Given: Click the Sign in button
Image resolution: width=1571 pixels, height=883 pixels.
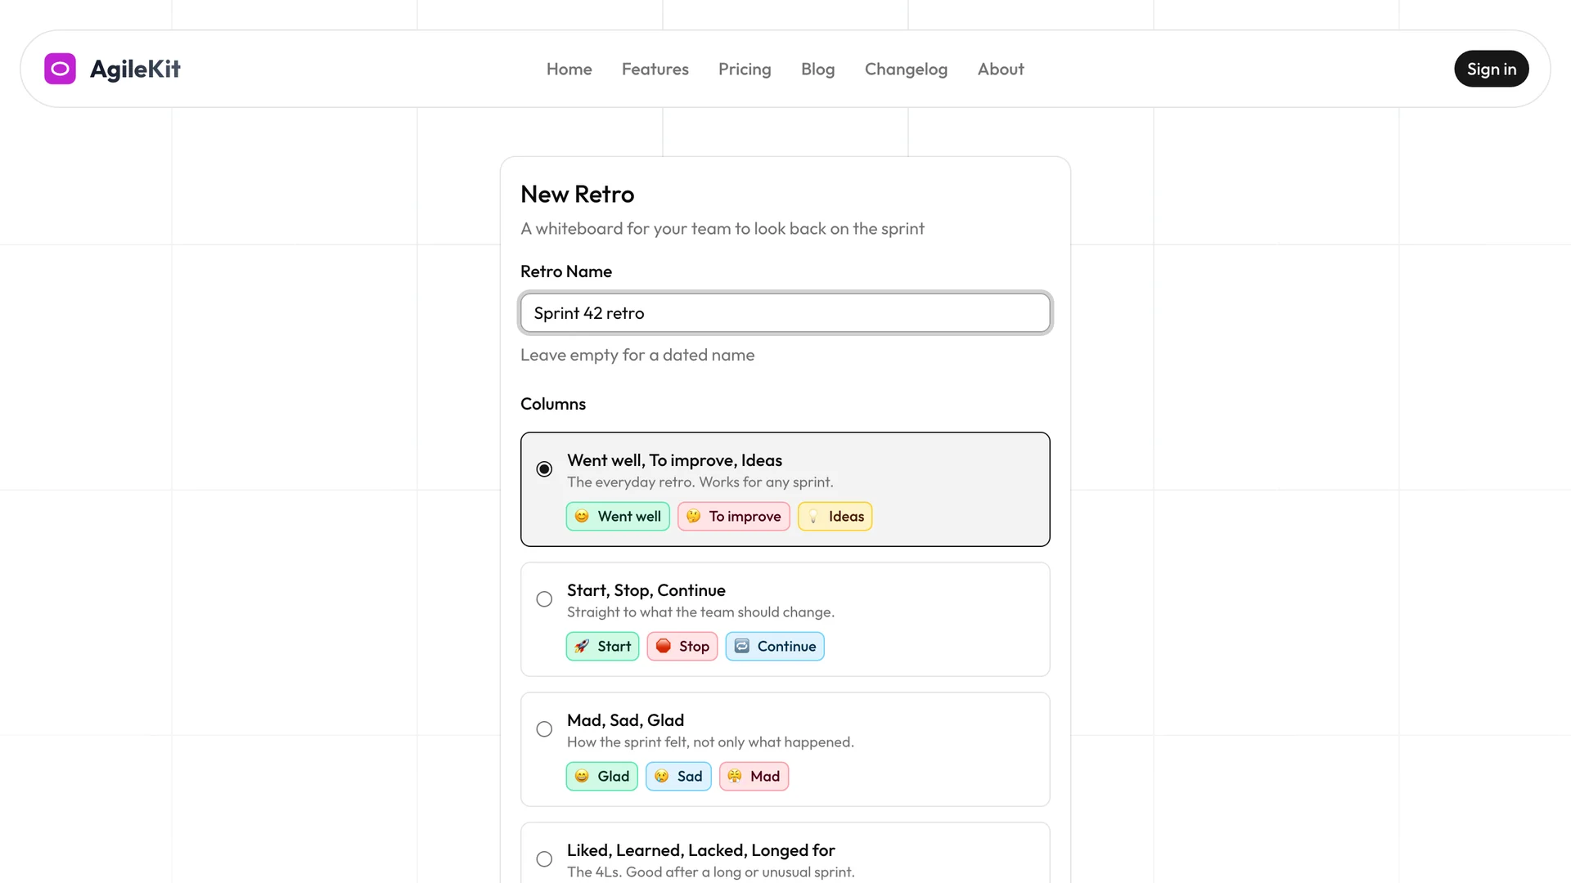Looking at the screenshot, I should point(1492,69).
